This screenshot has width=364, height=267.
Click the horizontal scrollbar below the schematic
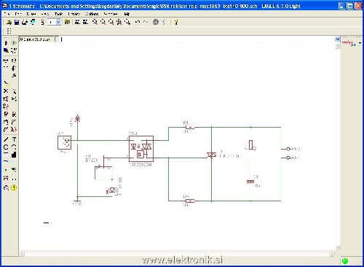click(177, 254)
